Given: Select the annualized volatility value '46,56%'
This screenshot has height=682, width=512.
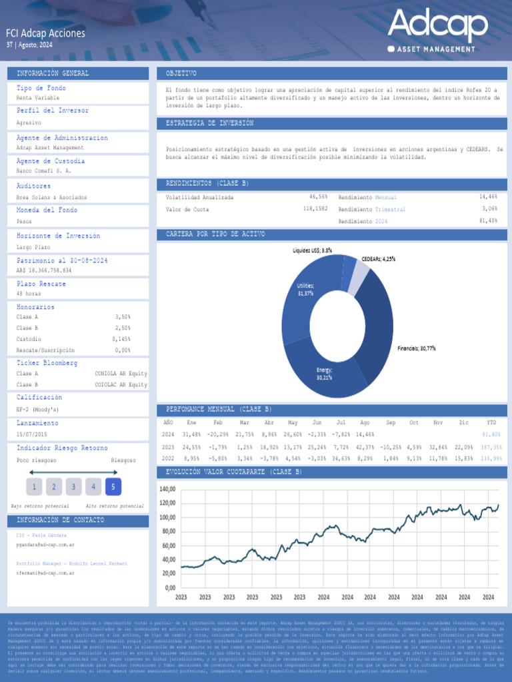Looking at the screenshot, I should pyautogui.click(x=318, y=197).
